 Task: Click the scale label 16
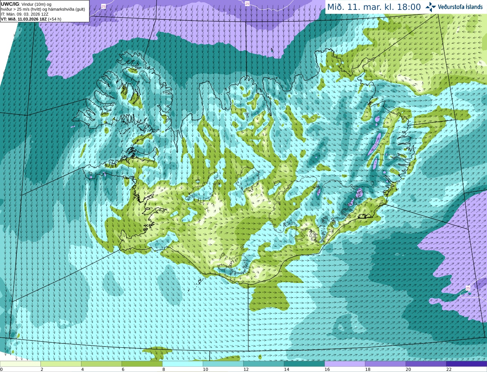pos(327,369)
